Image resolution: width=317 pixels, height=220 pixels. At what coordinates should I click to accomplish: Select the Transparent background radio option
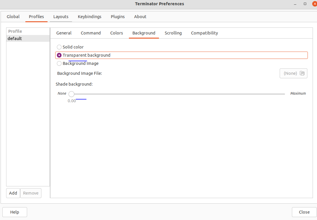coord(59,55)
